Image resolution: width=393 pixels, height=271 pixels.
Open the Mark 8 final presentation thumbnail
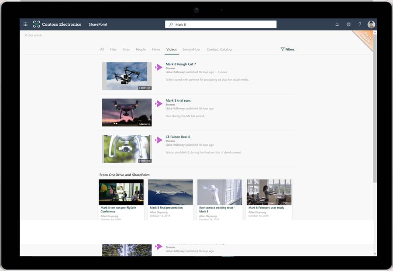click(x=170, y=192)
